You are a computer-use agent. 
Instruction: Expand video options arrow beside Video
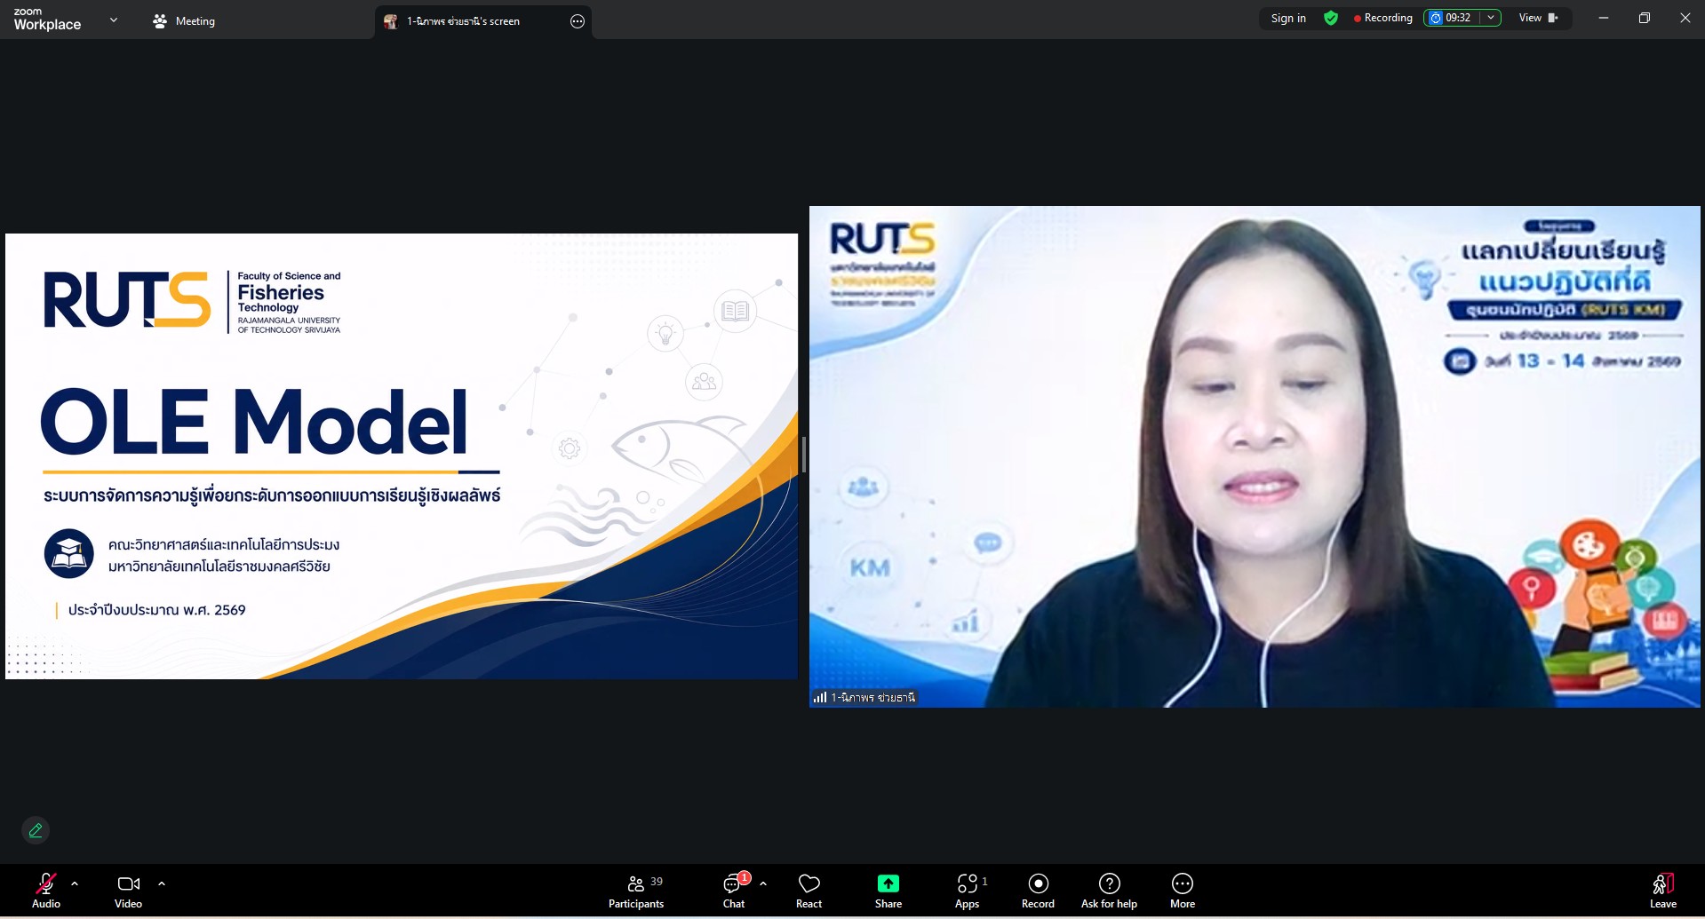pyautogui.click(x=162, y=883)
